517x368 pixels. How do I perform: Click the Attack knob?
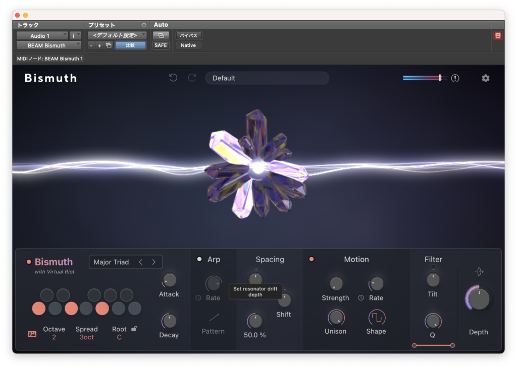click(170, 280)
